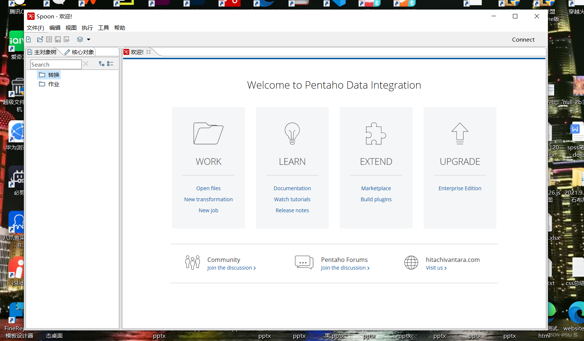Clear the search with the X icon
The height and width of the screenshot is (341, 584).
click(86, 64)
